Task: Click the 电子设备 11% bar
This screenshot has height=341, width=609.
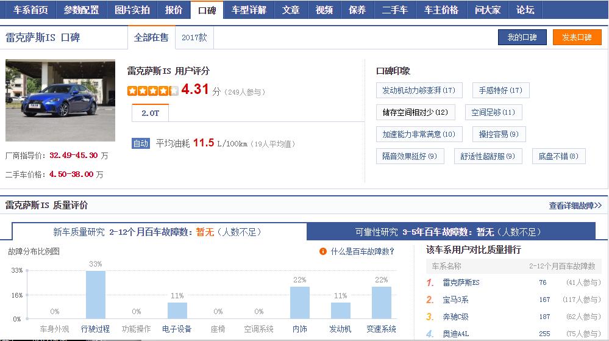Action: pos(177,310)
